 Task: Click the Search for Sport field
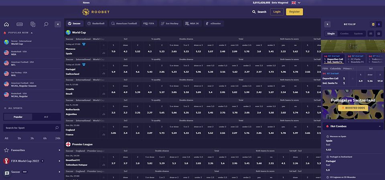click(32, 128)
